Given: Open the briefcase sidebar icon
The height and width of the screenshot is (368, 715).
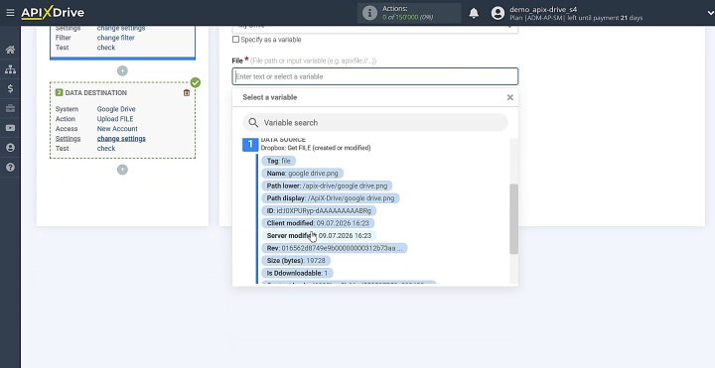Looking at the screenshot, I should (10, 108).
